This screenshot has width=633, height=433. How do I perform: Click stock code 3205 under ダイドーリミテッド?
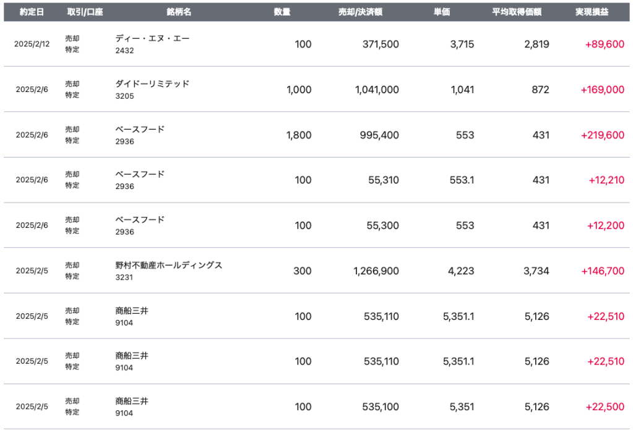click(124, 96)
